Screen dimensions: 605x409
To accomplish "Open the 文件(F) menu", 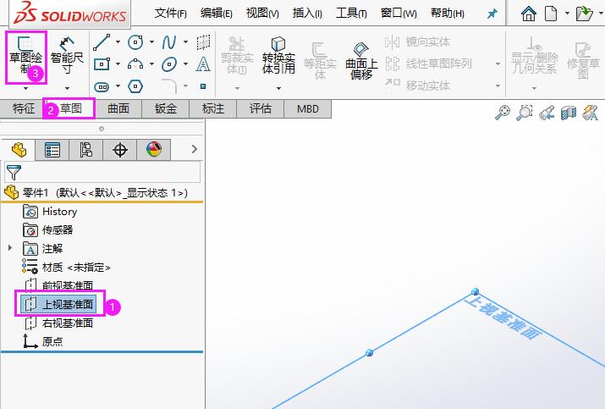I will click(x=170, y=14).
